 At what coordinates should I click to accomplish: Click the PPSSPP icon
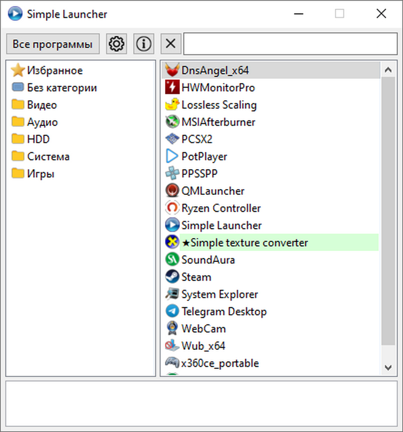pos(172,173)
